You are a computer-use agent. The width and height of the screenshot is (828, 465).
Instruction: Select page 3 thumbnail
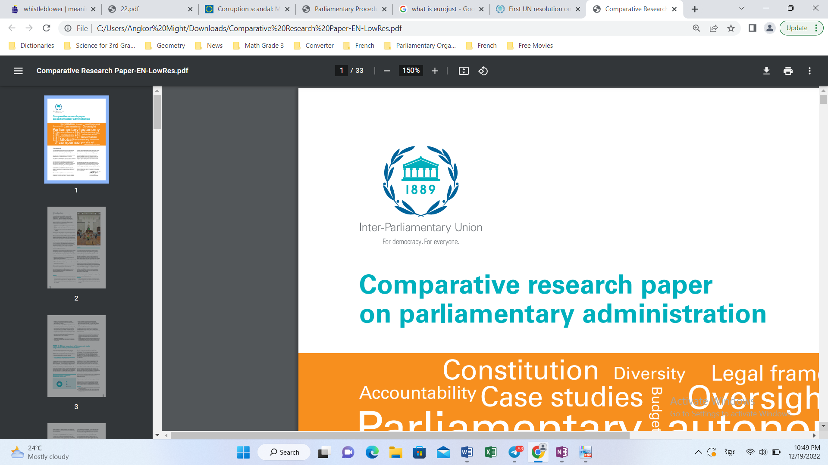click(x=76, y=356)
